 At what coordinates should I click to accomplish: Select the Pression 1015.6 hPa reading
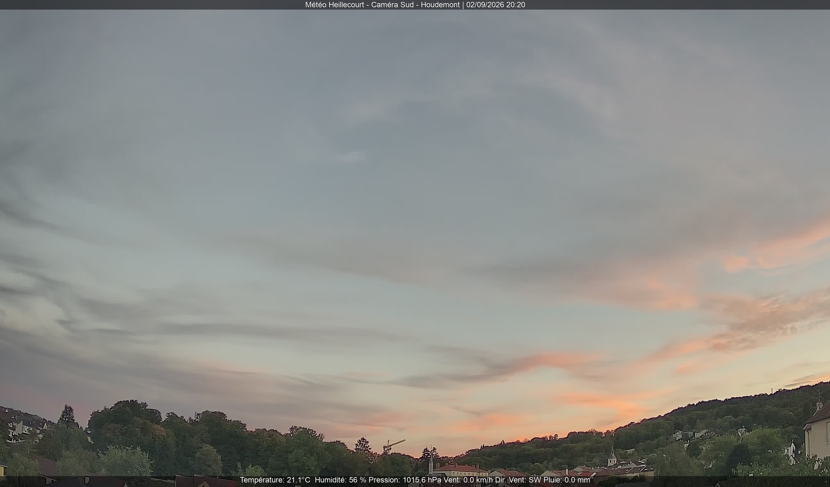[x=405, y=480]
